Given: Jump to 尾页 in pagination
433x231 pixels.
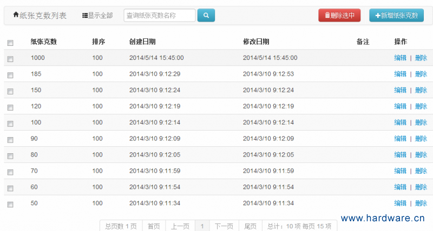Looking at the screenshot, I should tap(250, 226).
